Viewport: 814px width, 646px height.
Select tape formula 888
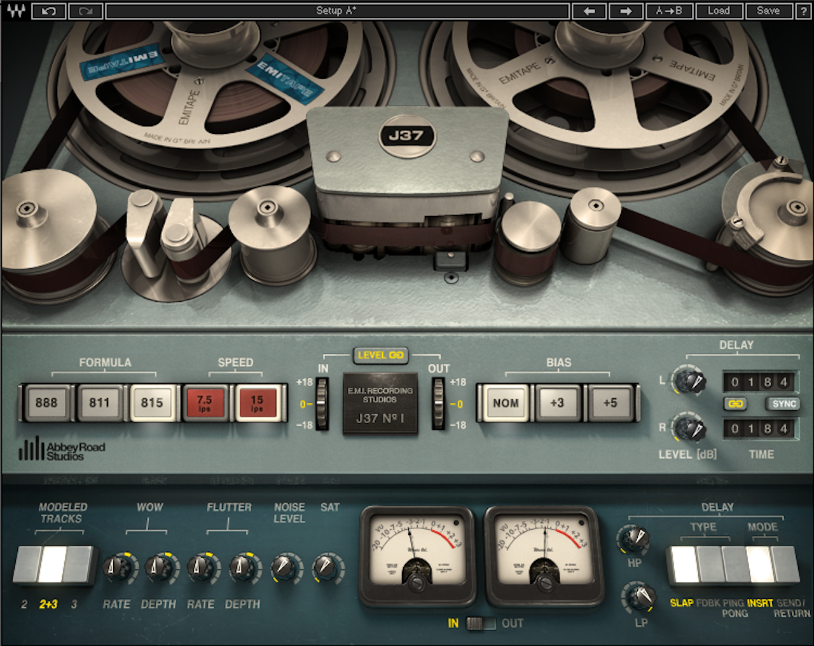click(x=46, y=402)
